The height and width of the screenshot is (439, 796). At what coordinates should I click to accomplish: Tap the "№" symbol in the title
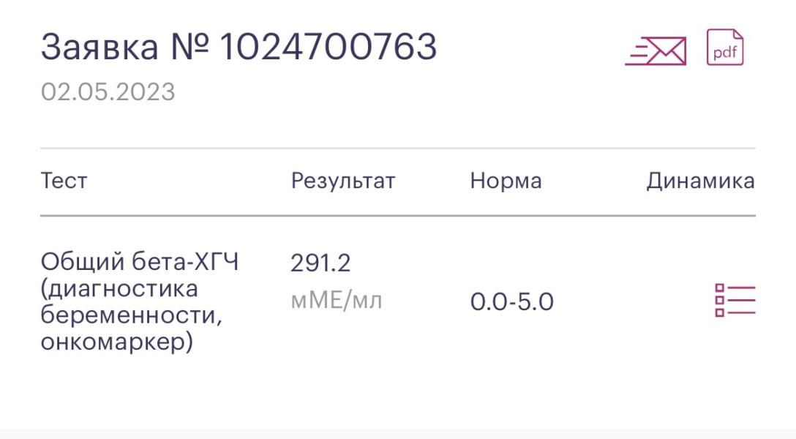[x=189, y=48]
